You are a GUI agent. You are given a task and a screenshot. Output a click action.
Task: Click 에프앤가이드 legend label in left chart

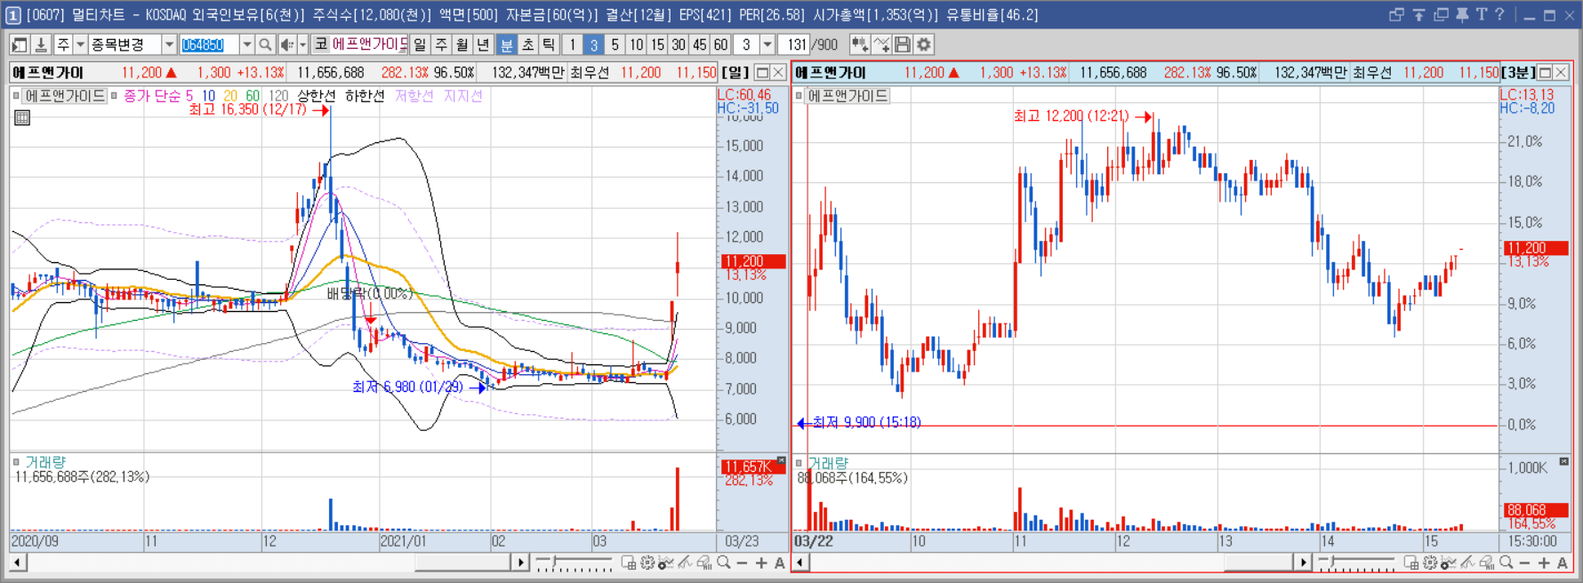pyautogui.click(x=64, y=95)
